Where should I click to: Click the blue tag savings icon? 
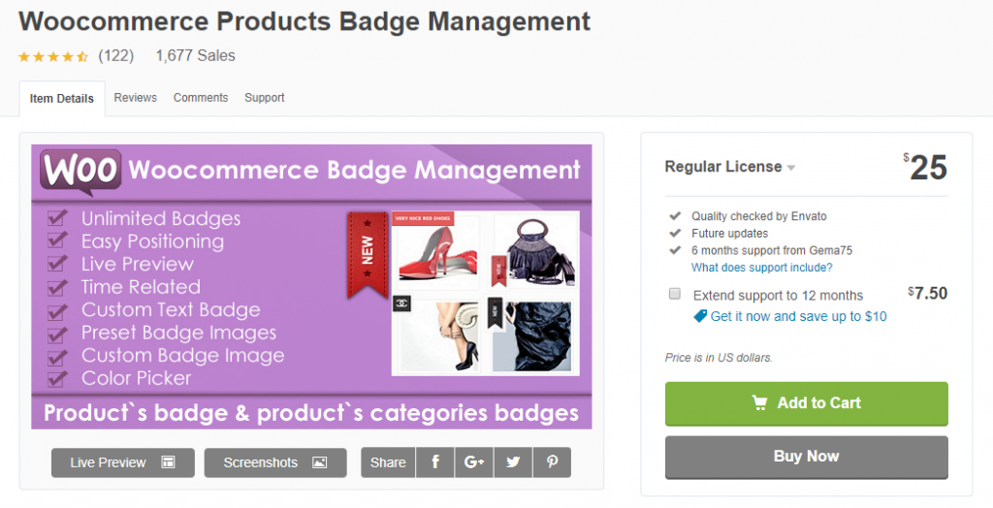coord(700,316)
